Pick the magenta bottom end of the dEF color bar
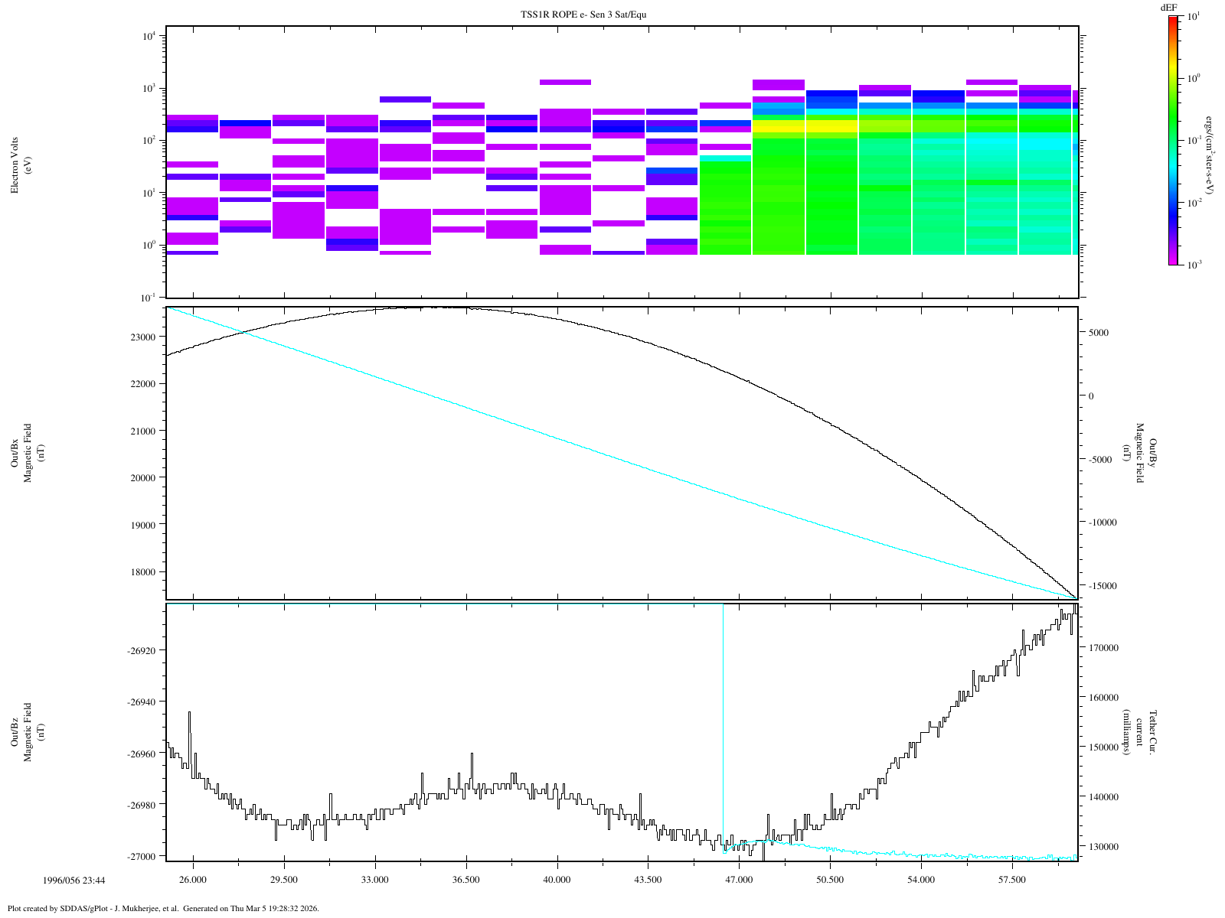1225x918 pixels. tap(1172, 260)
